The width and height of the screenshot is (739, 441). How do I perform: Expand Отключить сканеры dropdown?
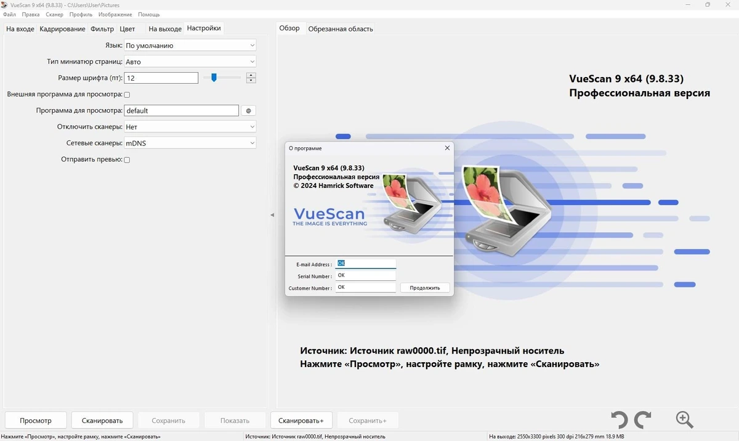(x=190, y=126)
